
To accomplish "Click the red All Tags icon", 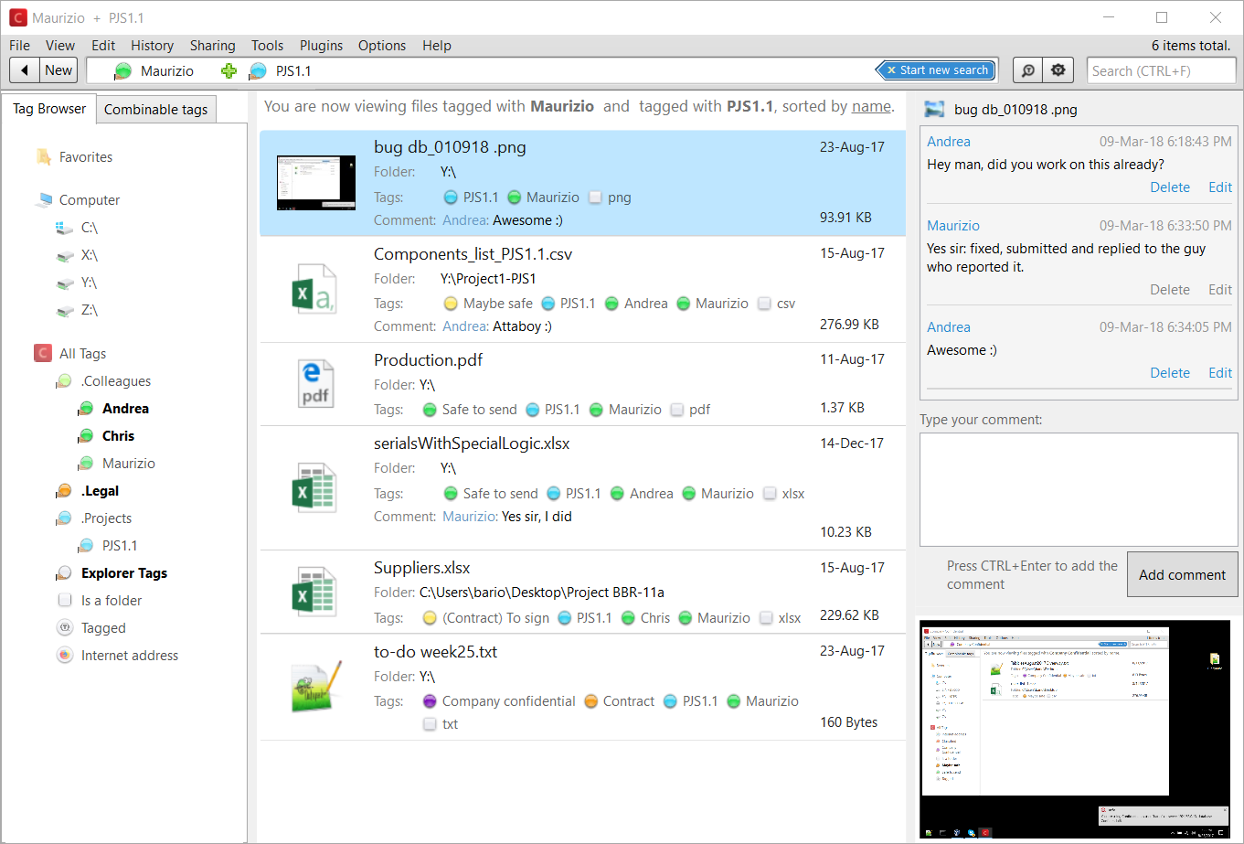I will (43, 353).
